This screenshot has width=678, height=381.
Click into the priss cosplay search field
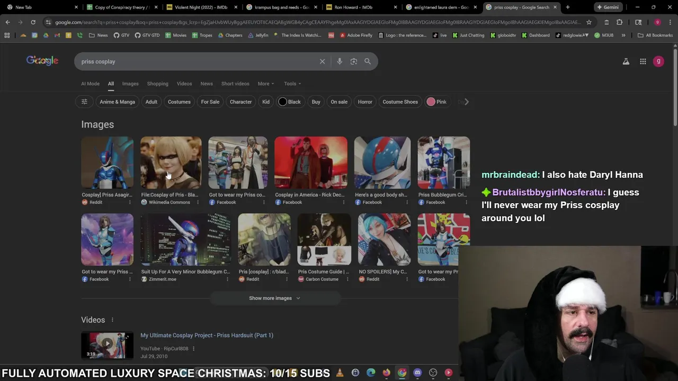click(196, 61)
